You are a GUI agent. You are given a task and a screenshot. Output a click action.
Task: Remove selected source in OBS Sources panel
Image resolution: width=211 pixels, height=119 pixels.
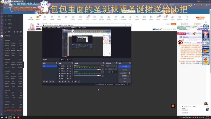[63, 81]
